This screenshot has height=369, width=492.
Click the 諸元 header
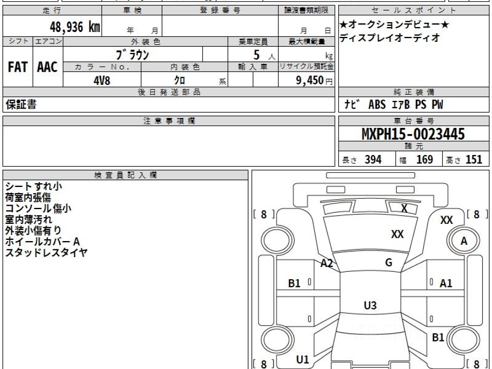[414, 146]
